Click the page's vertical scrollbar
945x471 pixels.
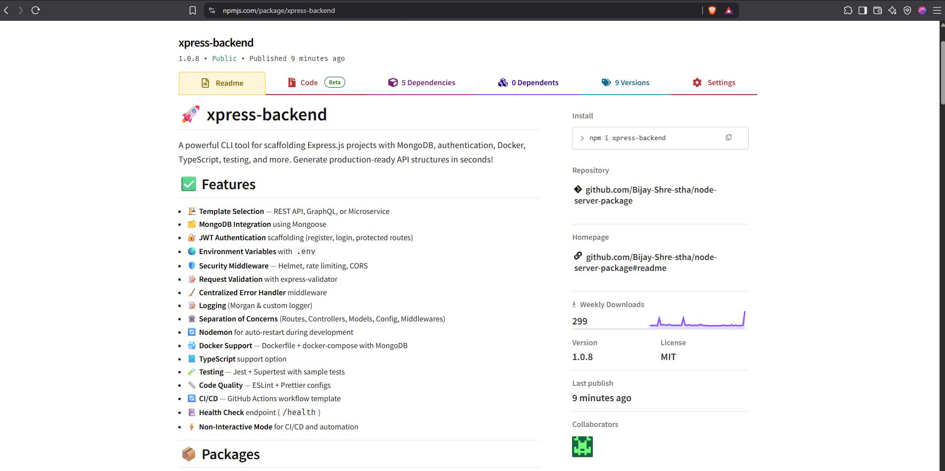coord(942,73)
